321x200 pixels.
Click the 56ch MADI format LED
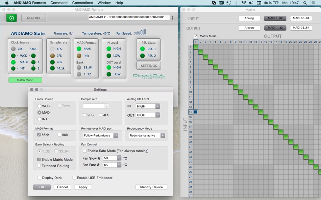(x=79, y=49)
